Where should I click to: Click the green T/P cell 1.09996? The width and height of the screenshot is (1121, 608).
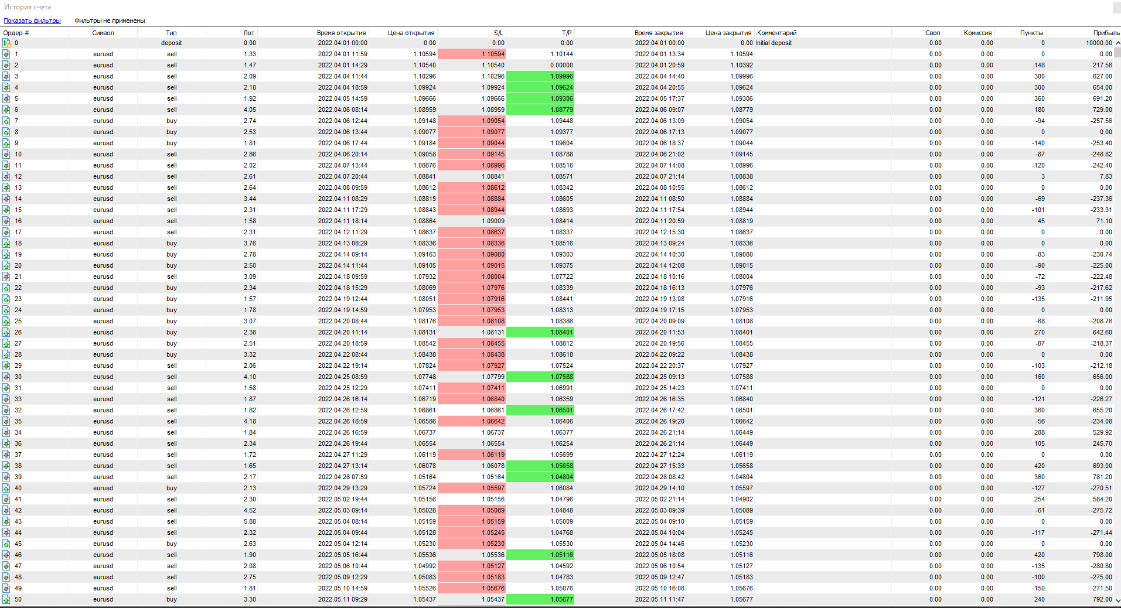point(540,76)
